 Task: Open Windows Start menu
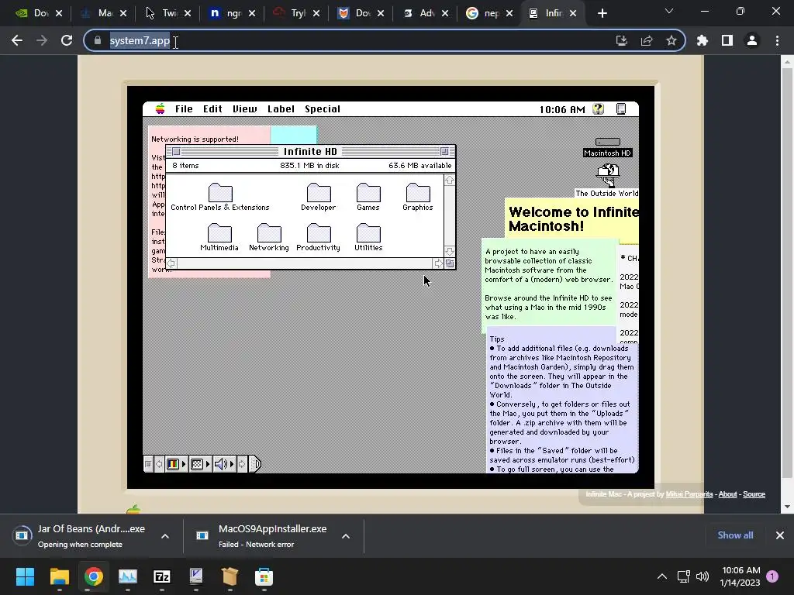point(25,576)
